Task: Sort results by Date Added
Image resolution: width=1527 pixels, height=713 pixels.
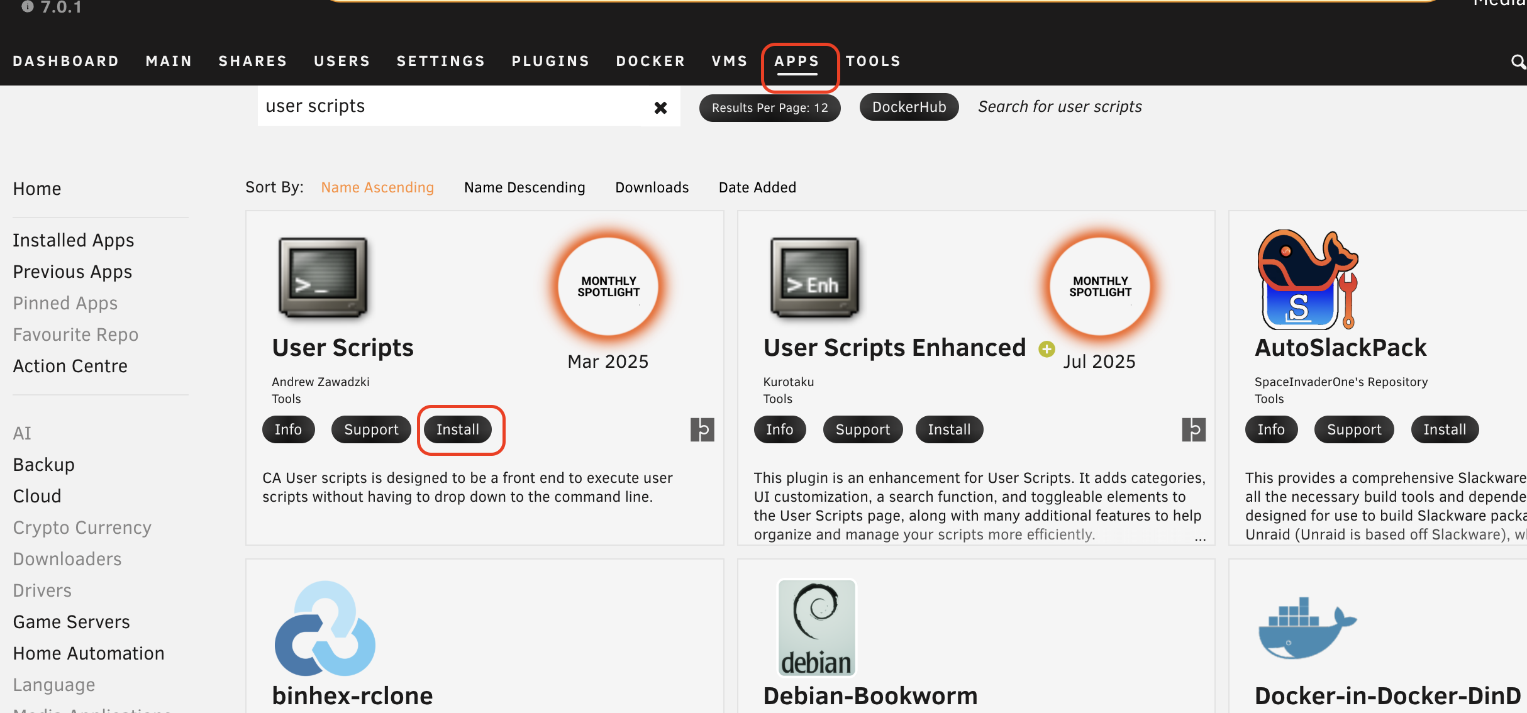Action: click(x=757, y=187)
